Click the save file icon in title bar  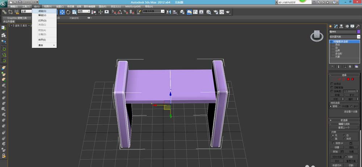point(20,2)
